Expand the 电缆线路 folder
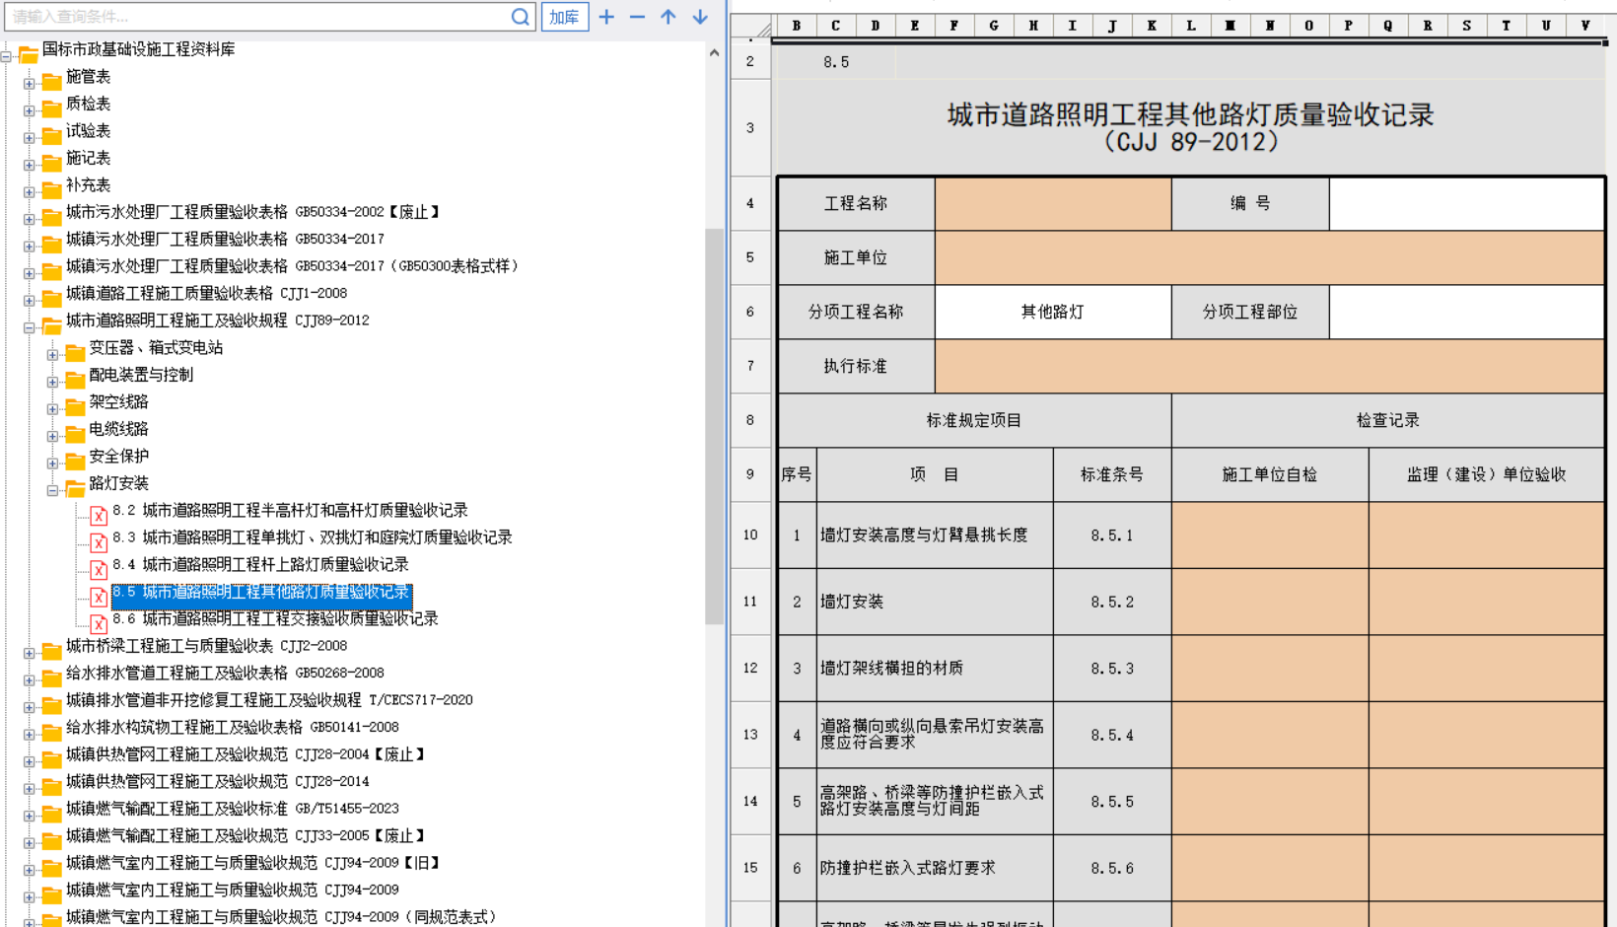 (x=53, y=436)
